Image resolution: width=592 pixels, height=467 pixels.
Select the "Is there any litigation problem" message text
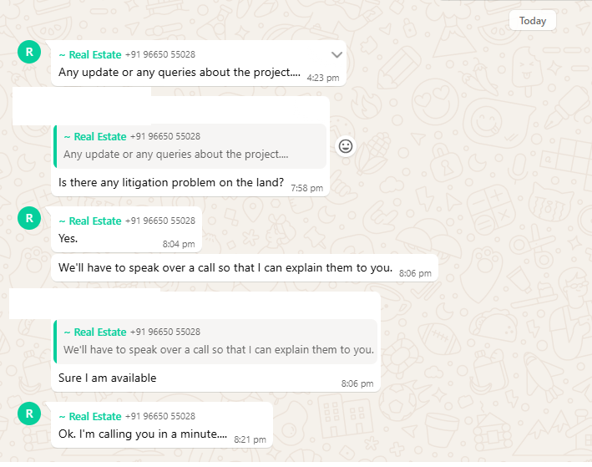(x=171, y=182)
